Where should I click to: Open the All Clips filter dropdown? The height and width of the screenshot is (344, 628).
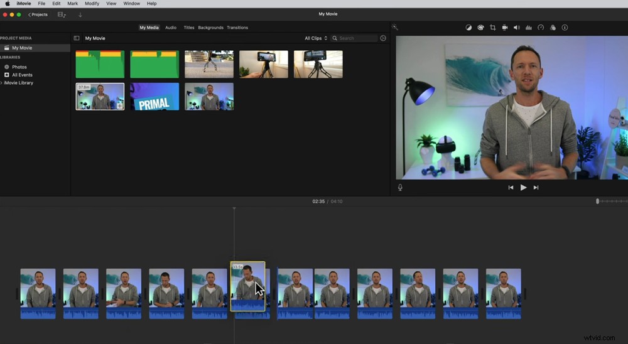coord(316,38)
